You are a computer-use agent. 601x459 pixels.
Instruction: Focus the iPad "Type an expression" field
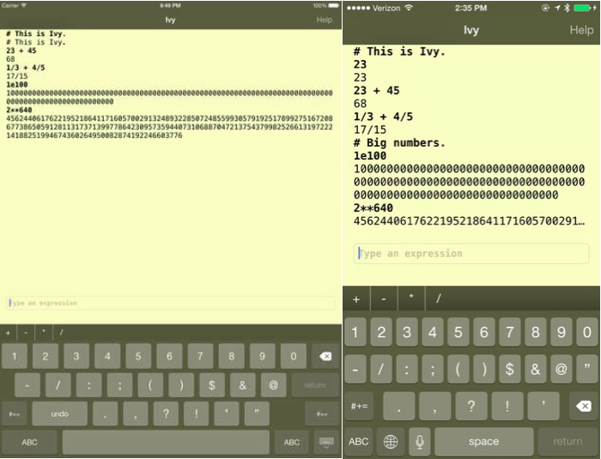[170, 303]
